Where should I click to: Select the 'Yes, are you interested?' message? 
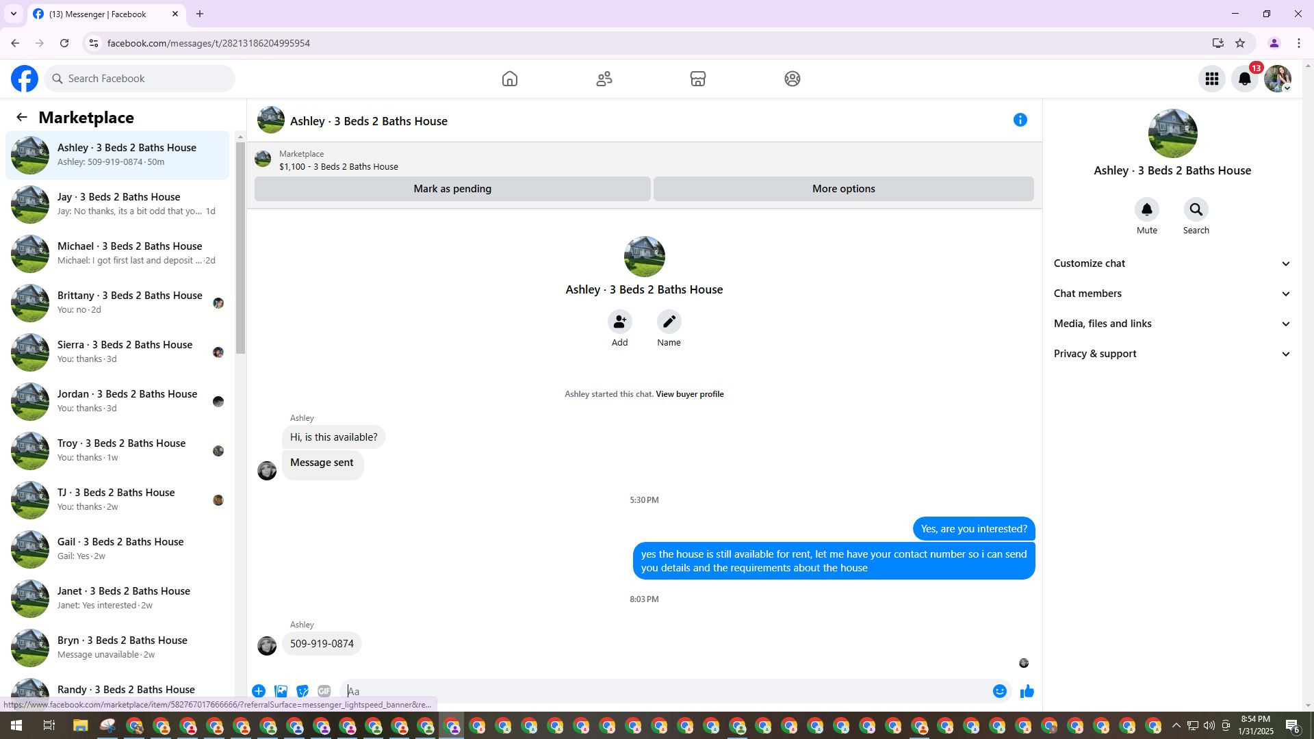(x=974, y=529)
